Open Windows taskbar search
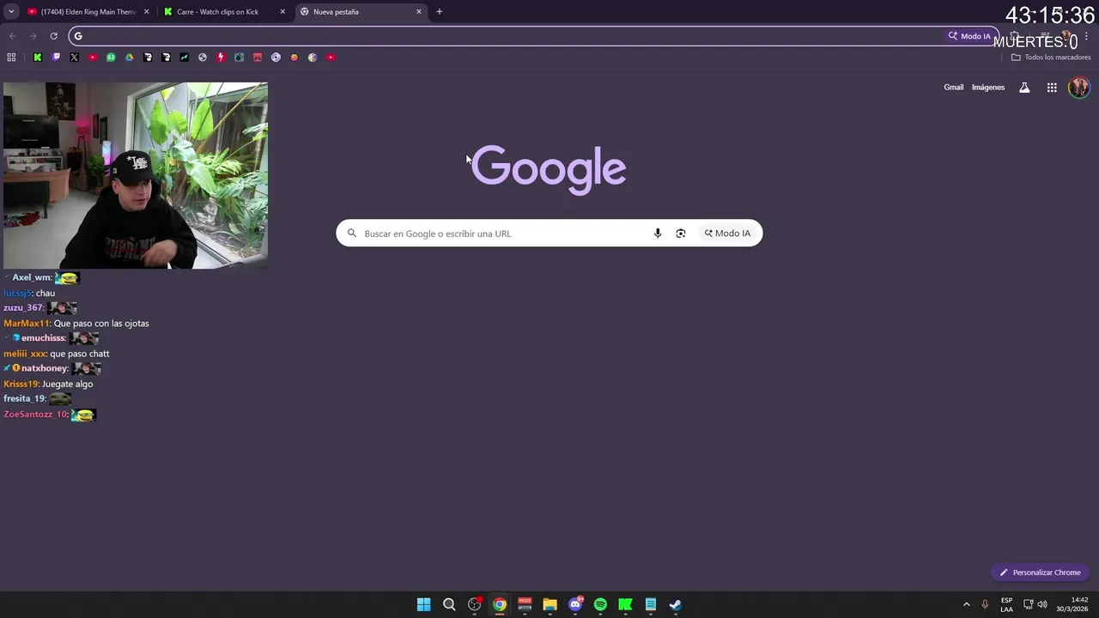Image resolution: width=1099 pixels, height=618 pixels. 449,604
